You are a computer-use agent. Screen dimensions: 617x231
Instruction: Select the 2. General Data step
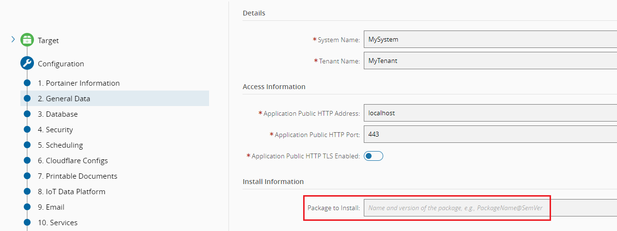click(x=64, y=98)
